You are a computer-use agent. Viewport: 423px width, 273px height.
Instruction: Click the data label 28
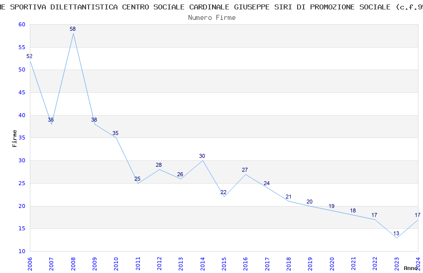[x=159, y=165]
